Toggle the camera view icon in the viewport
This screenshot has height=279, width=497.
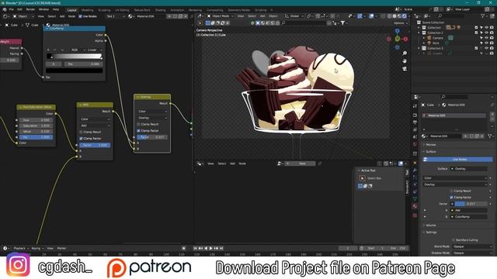point(405,69)
